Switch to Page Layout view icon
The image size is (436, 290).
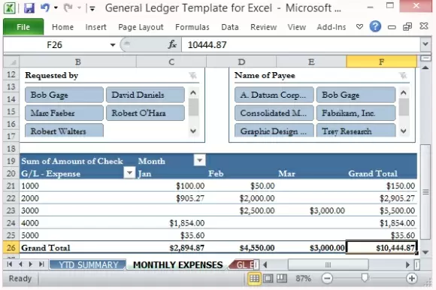pyautogui.click(x=268, y=278)
